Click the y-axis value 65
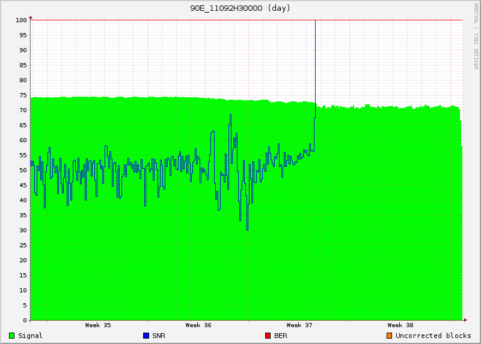 [x=23, y=125]
